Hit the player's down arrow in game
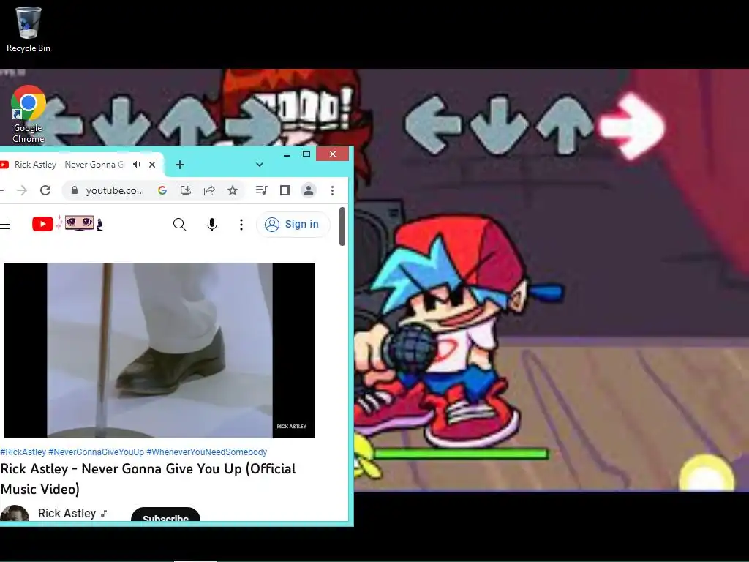 click(499, 125)
